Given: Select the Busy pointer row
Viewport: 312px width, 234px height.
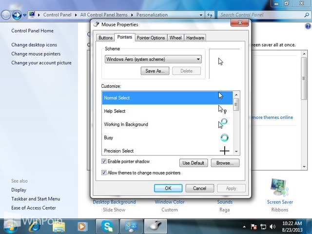Looking at the screenshot, I should pos(167,137).
